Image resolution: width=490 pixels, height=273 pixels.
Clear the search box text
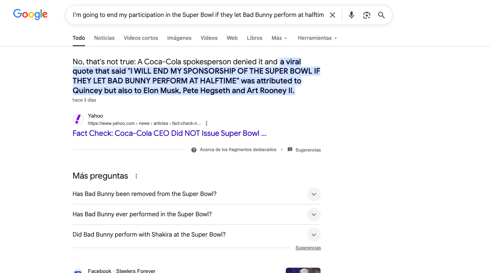[x=333, y=15]
